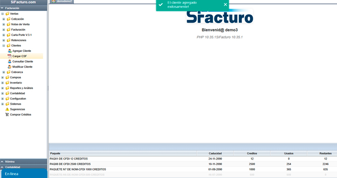Click the En línea chat button
337x178 pixels.
tap(24, 173)
